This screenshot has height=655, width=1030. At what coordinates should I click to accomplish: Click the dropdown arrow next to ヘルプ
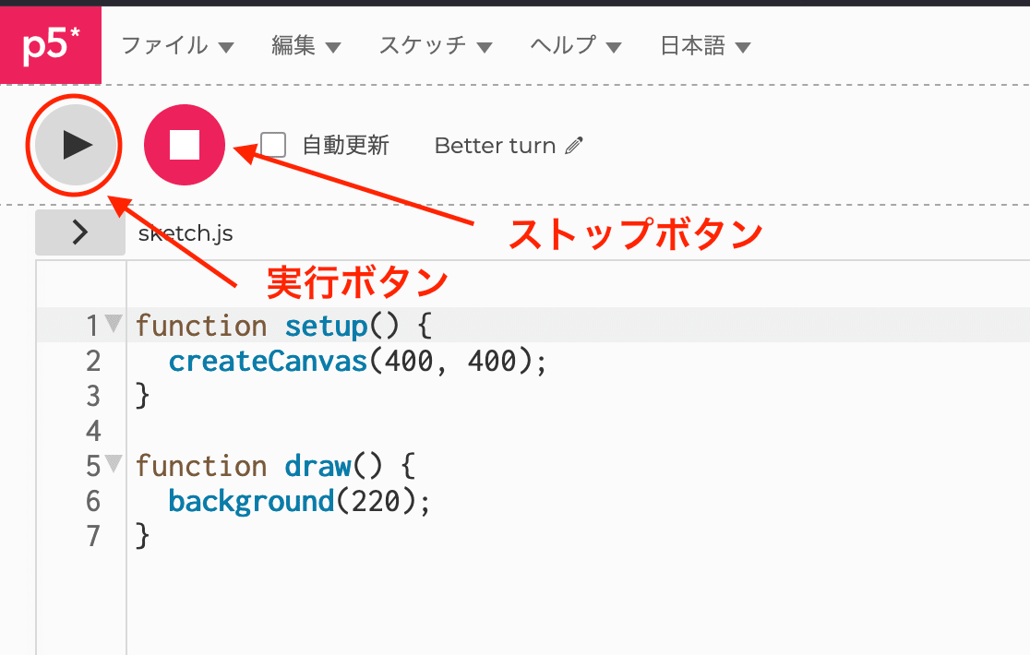[x=612, y=45]
